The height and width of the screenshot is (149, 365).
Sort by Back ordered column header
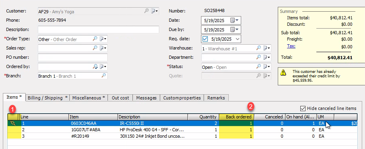tap(236, 117)
